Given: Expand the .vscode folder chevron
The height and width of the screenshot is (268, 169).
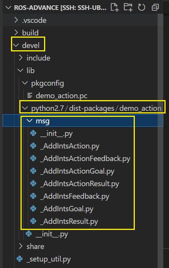Looking at the screenshot, I should pos(16,20).
